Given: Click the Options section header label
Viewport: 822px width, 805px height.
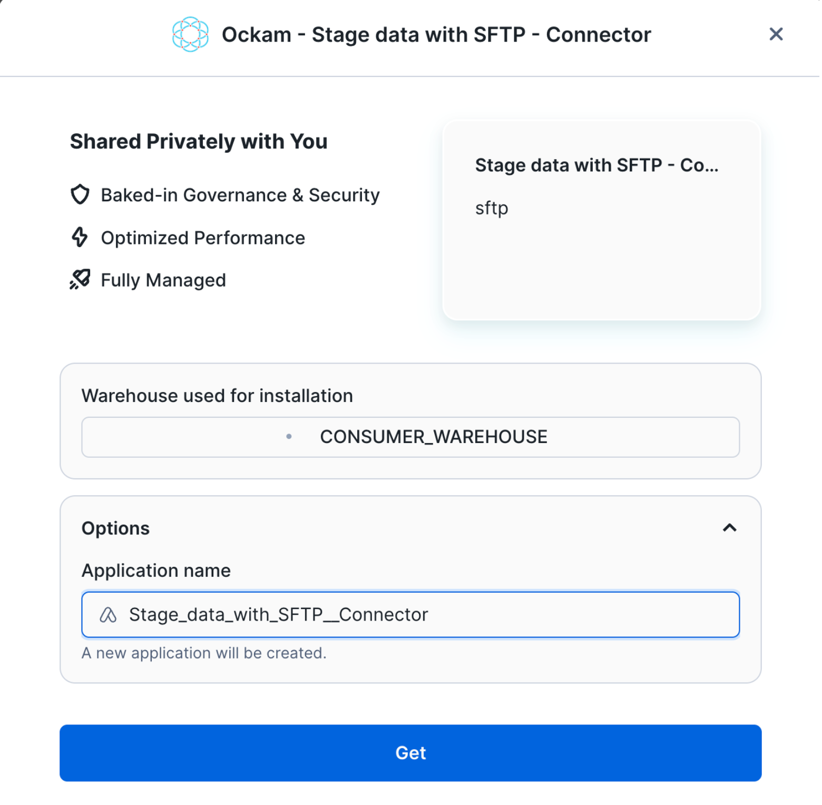Looking at the screenshot, I should tap(116, 528).
